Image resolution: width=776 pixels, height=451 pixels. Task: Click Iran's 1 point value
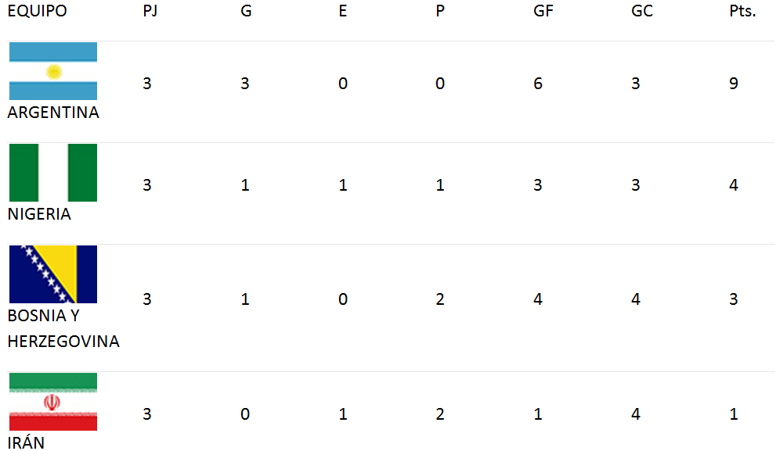pyautogui.click(x=734, y=414)
